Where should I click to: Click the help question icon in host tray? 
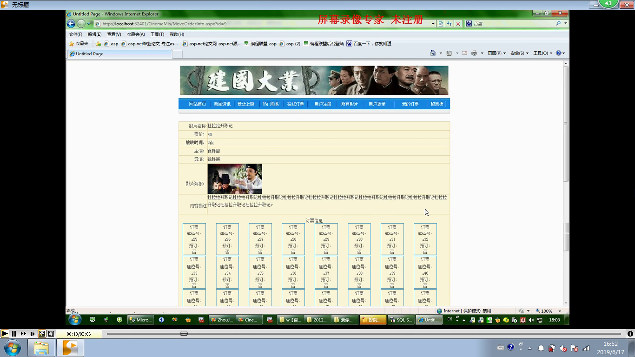511,347
